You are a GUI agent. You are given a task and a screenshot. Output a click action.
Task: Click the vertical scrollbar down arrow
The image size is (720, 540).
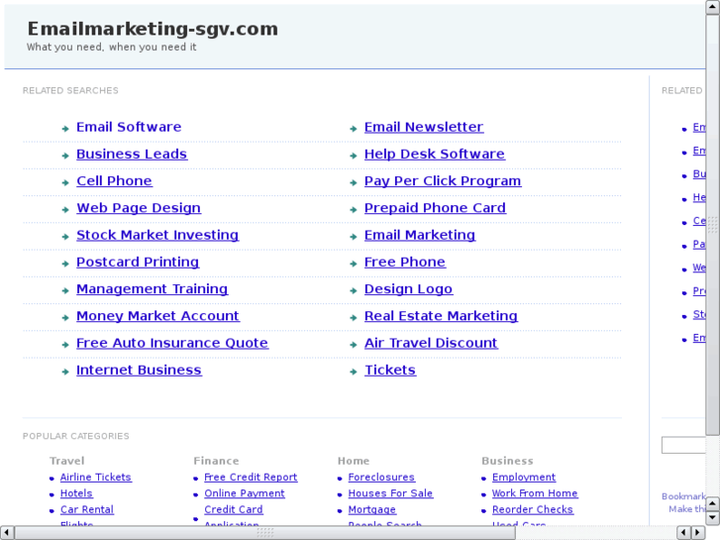coord(712,517)
